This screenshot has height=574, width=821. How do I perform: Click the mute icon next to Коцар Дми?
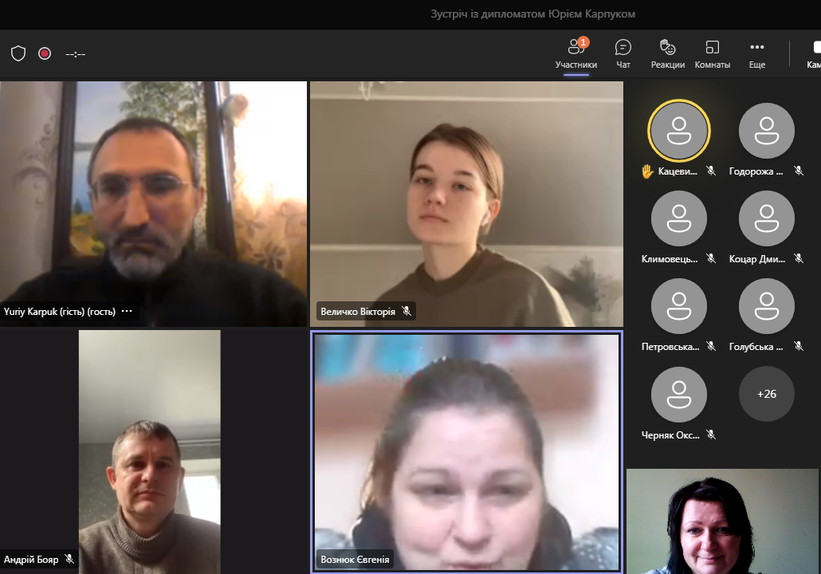click(799, 258)
